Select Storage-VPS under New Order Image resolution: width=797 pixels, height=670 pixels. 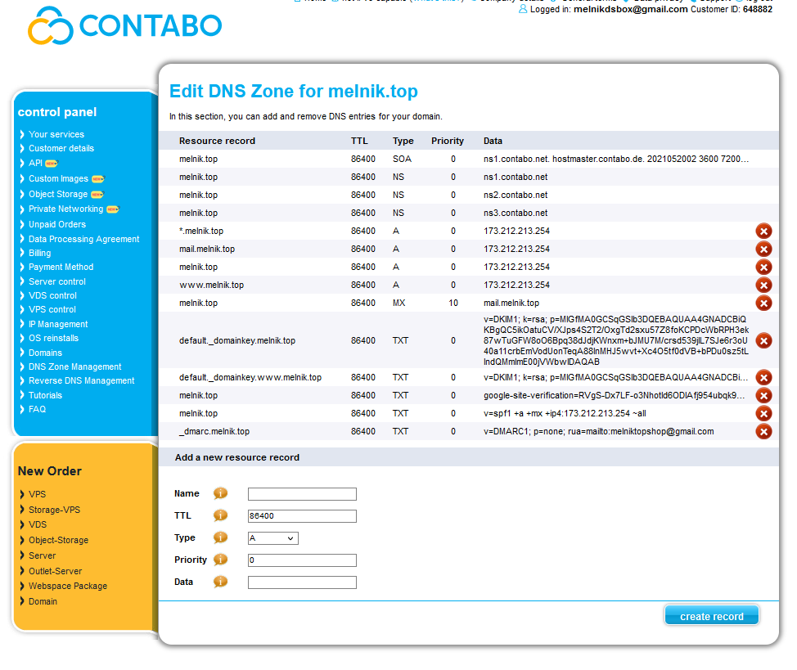click(54, 510)
